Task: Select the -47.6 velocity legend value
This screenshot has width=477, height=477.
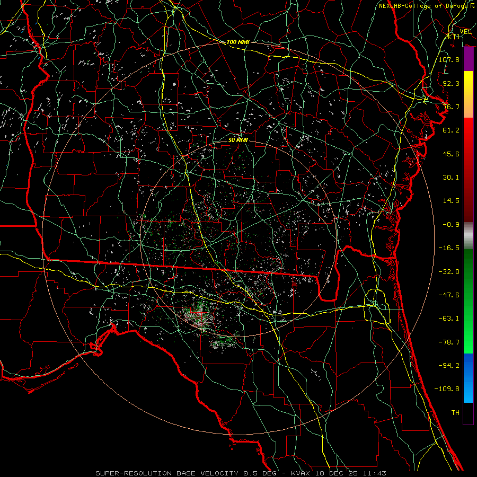Action: click(x=449, y=295)
